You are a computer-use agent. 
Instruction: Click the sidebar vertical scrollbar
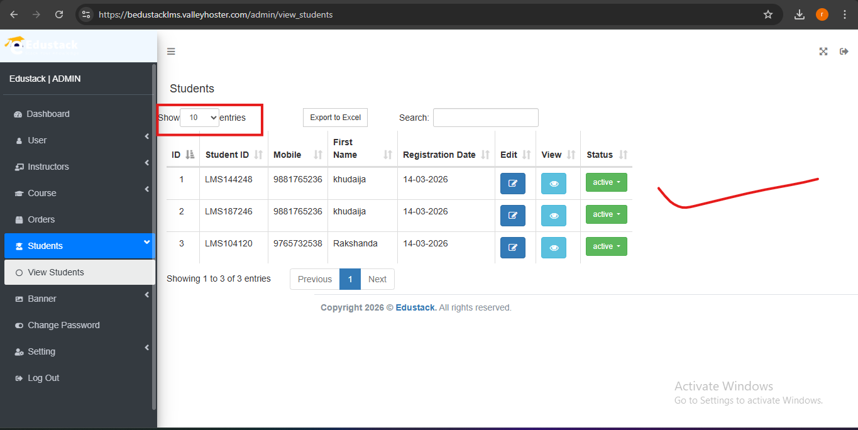click(x=154, y=236)
